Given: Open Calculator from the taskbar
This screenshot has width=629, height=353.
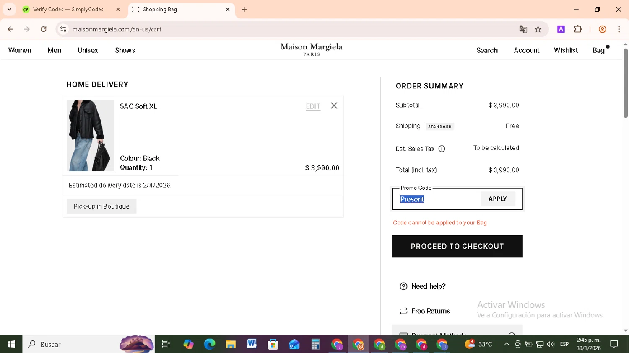Looking at the screenshot, I should (x=315, y=344).
